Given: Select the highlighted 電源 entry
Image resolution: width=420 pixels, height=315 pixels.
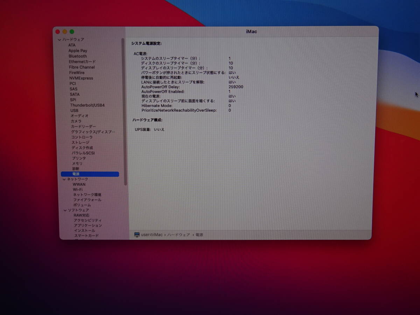Looking at the screenshot, I should [x=90, y=174].
